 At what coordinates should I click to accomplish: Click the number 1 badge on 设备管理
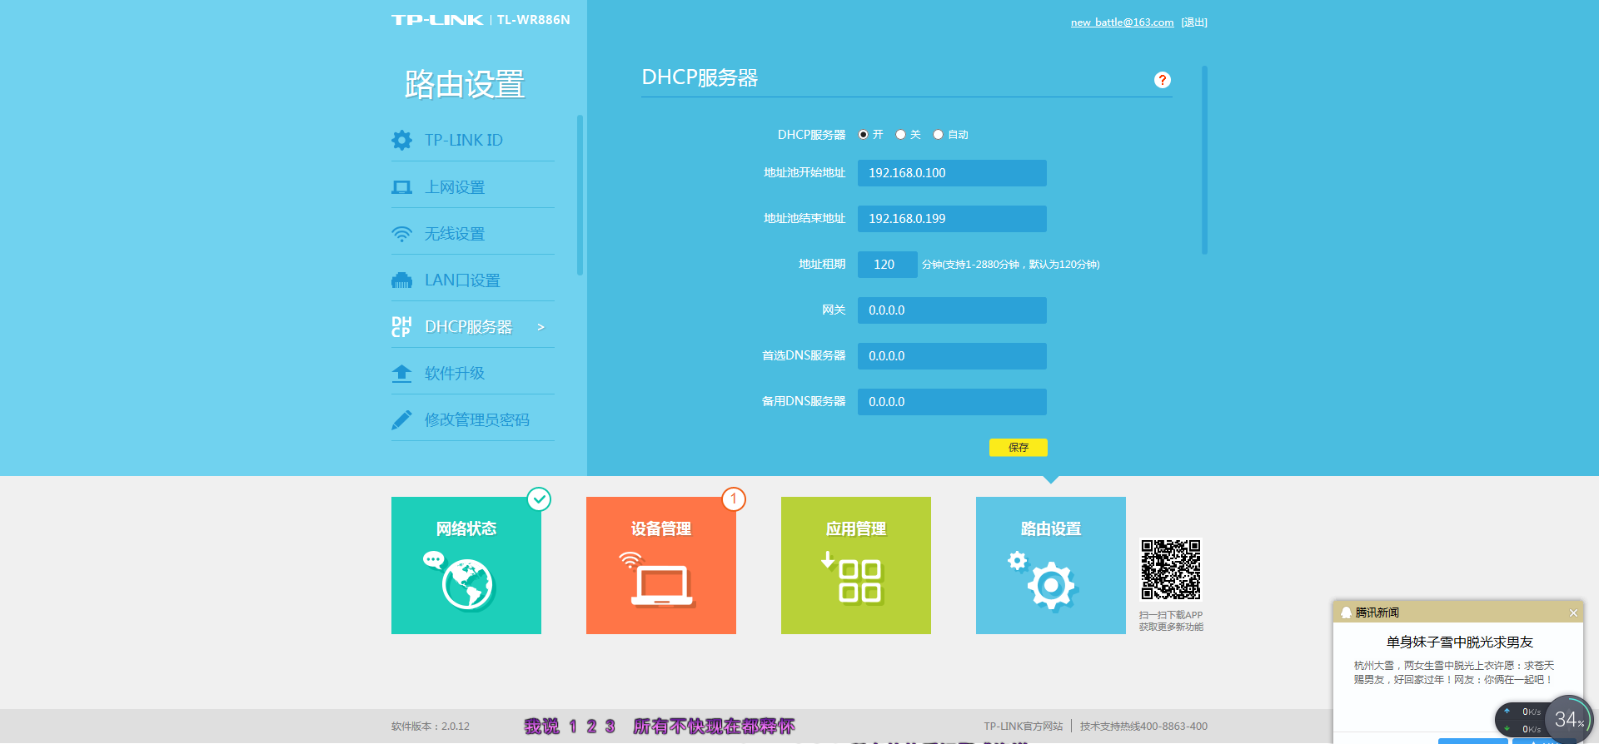point(734,499)
